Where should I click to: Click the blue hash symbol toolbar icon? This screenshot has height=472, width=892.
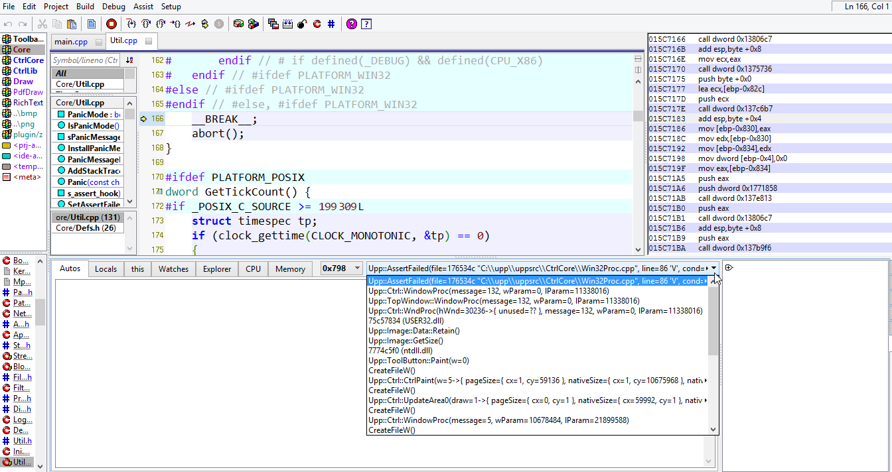click(x=331, y=24)
